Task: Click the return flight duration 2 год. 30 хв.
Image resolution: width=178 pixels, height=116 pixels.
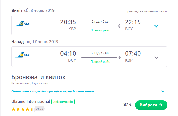Action: [x=100, y=53]
